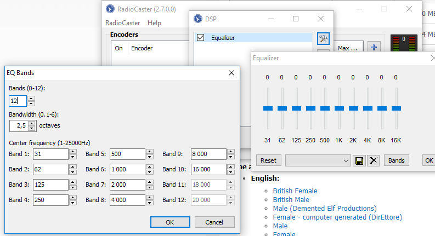435x236 pixels.
Task: Click the 2K equalizer slider
Action: click(x=353, y=108)
